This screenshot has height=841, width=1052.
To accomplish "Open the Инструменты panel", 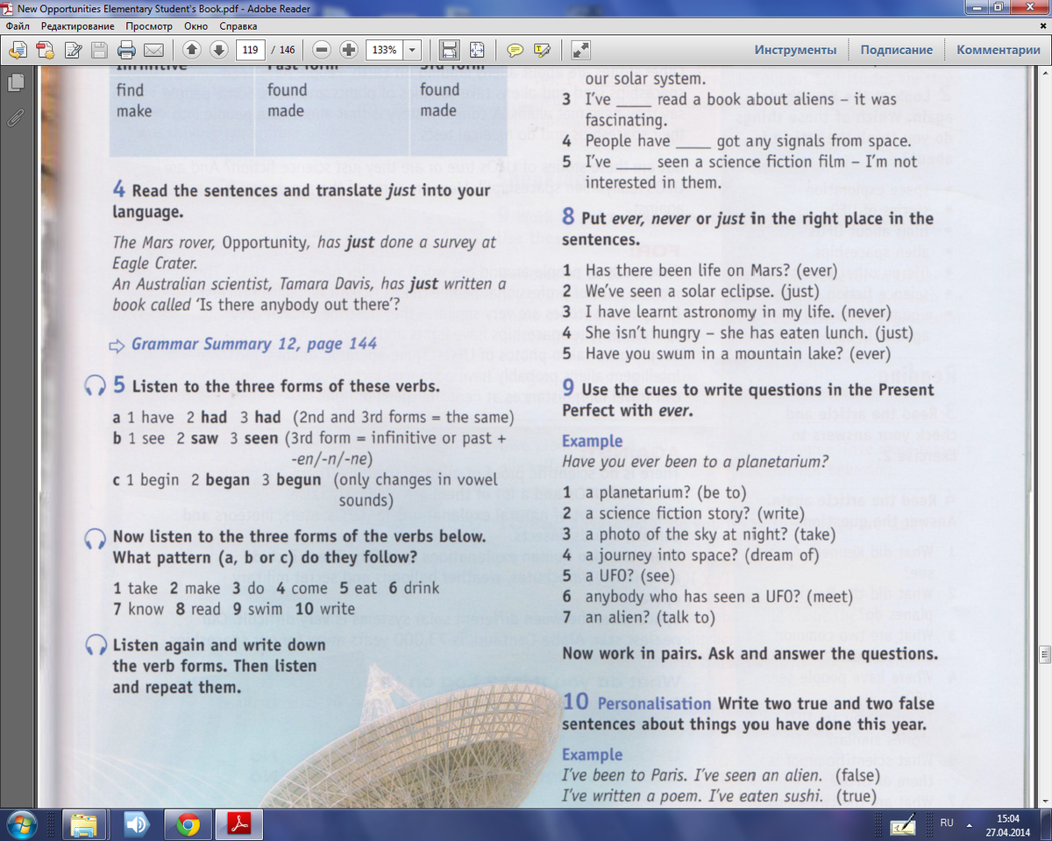I will pos(795,50).
